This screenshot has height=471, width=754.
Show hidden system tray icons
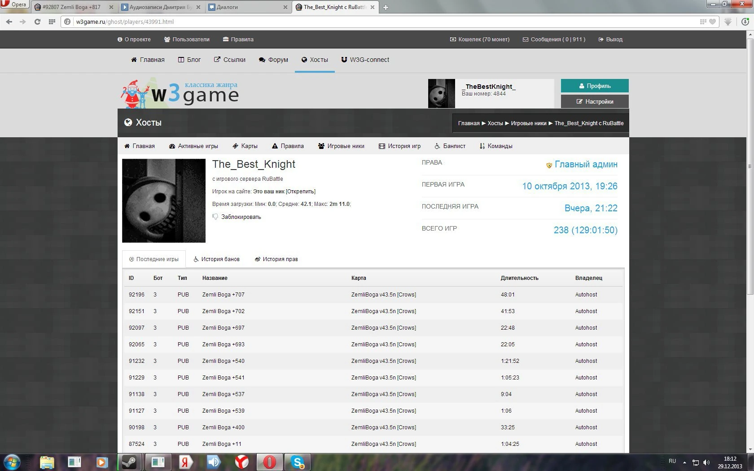(684, 462)
